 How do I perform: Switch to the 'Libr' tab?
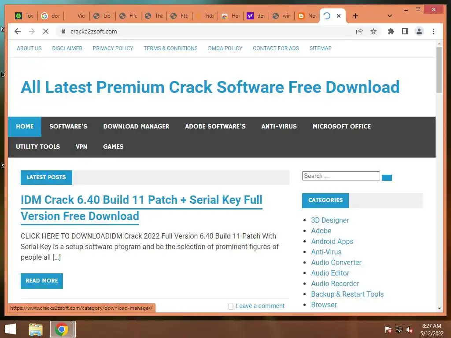pos(103,16)
